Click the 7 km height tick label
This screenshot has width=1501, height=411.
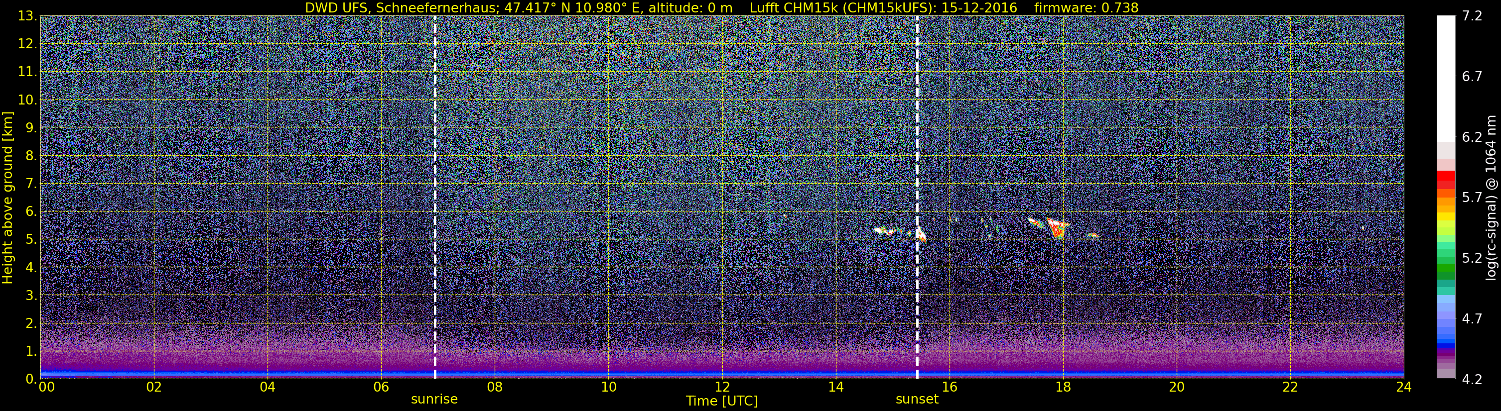[31, 184]
